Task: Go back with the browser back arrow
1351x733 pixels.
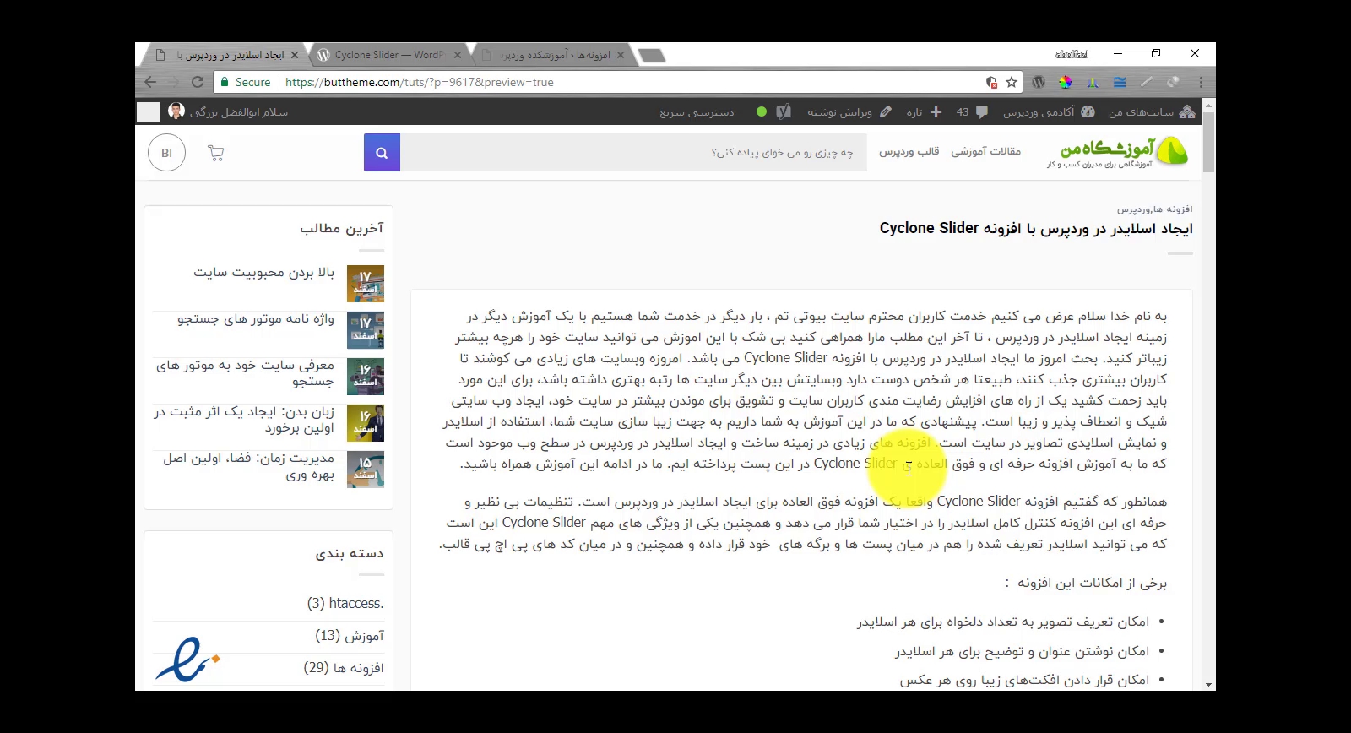Action: pos(150,82)
